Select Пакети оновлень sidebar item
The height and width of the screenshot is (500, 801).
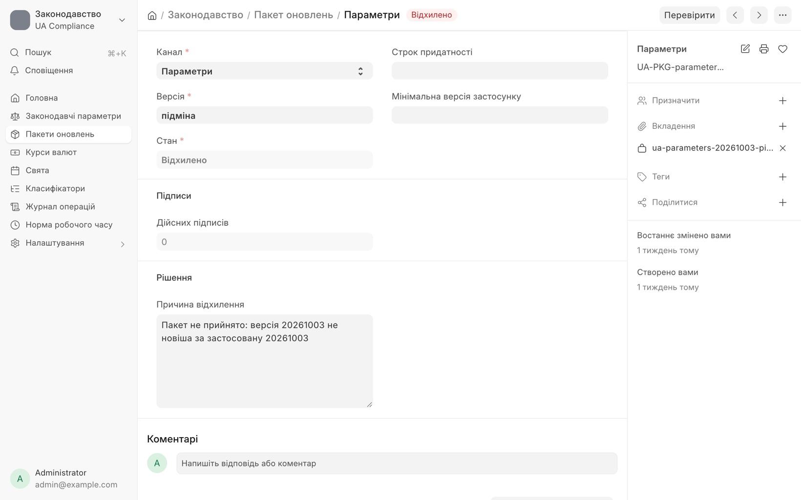[68, 134]
